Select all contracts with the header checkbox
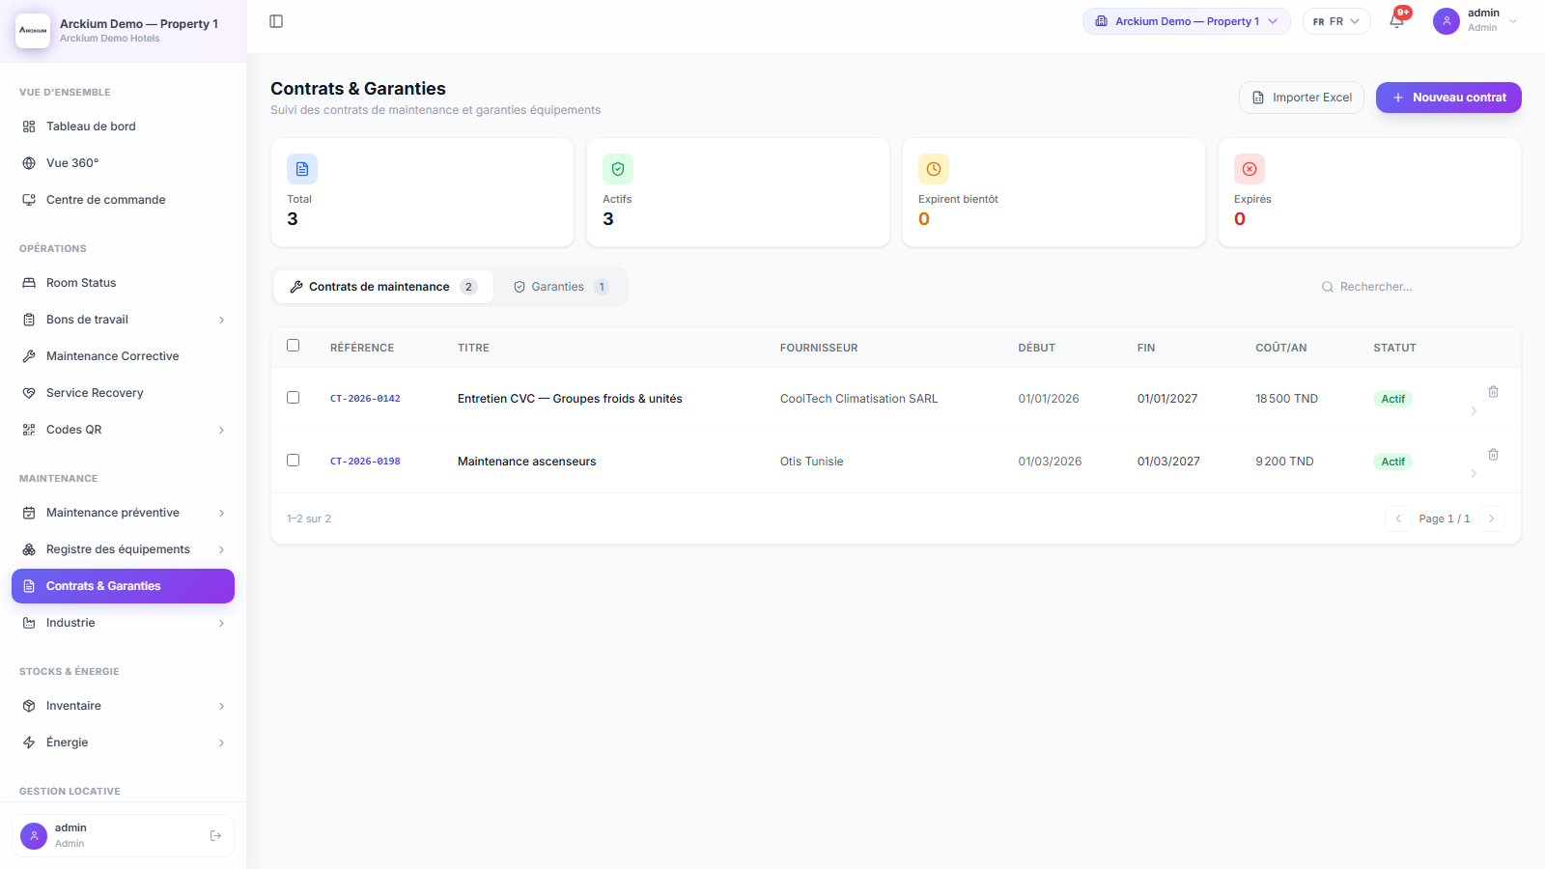Viewport: 1545px width, 869px height. (x=294, y=346)
